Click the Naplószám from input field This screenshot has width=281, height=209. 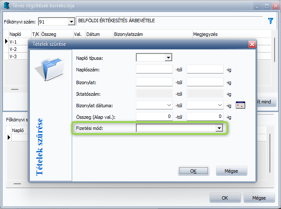(x=154, y=69)
